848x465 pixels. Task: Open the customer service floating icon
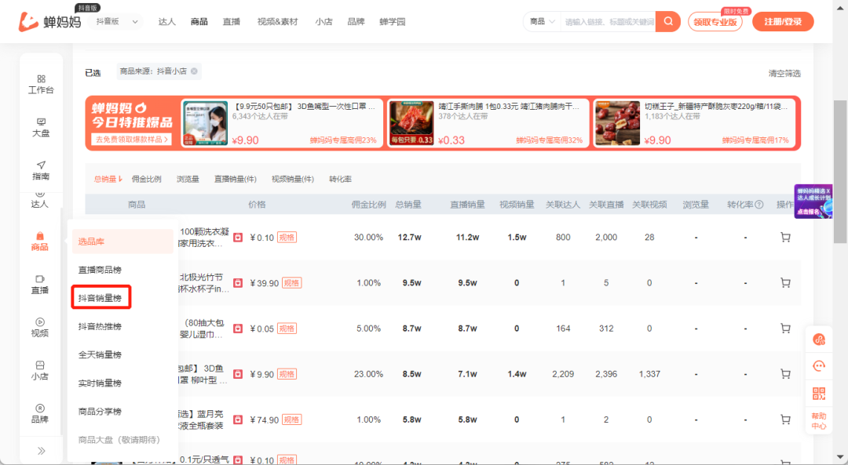(x=819, y=366)
